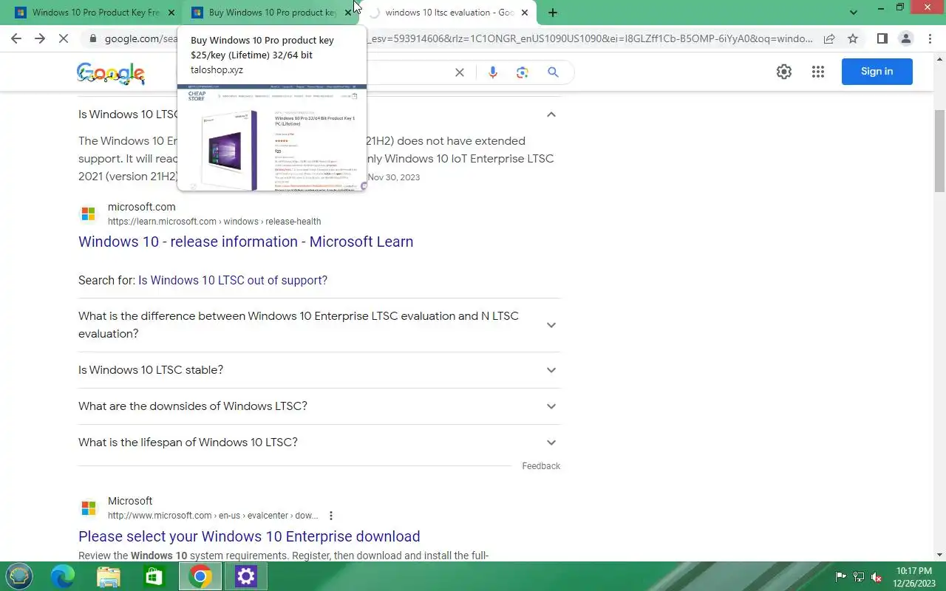Sign in to Google

pos(877,72)
